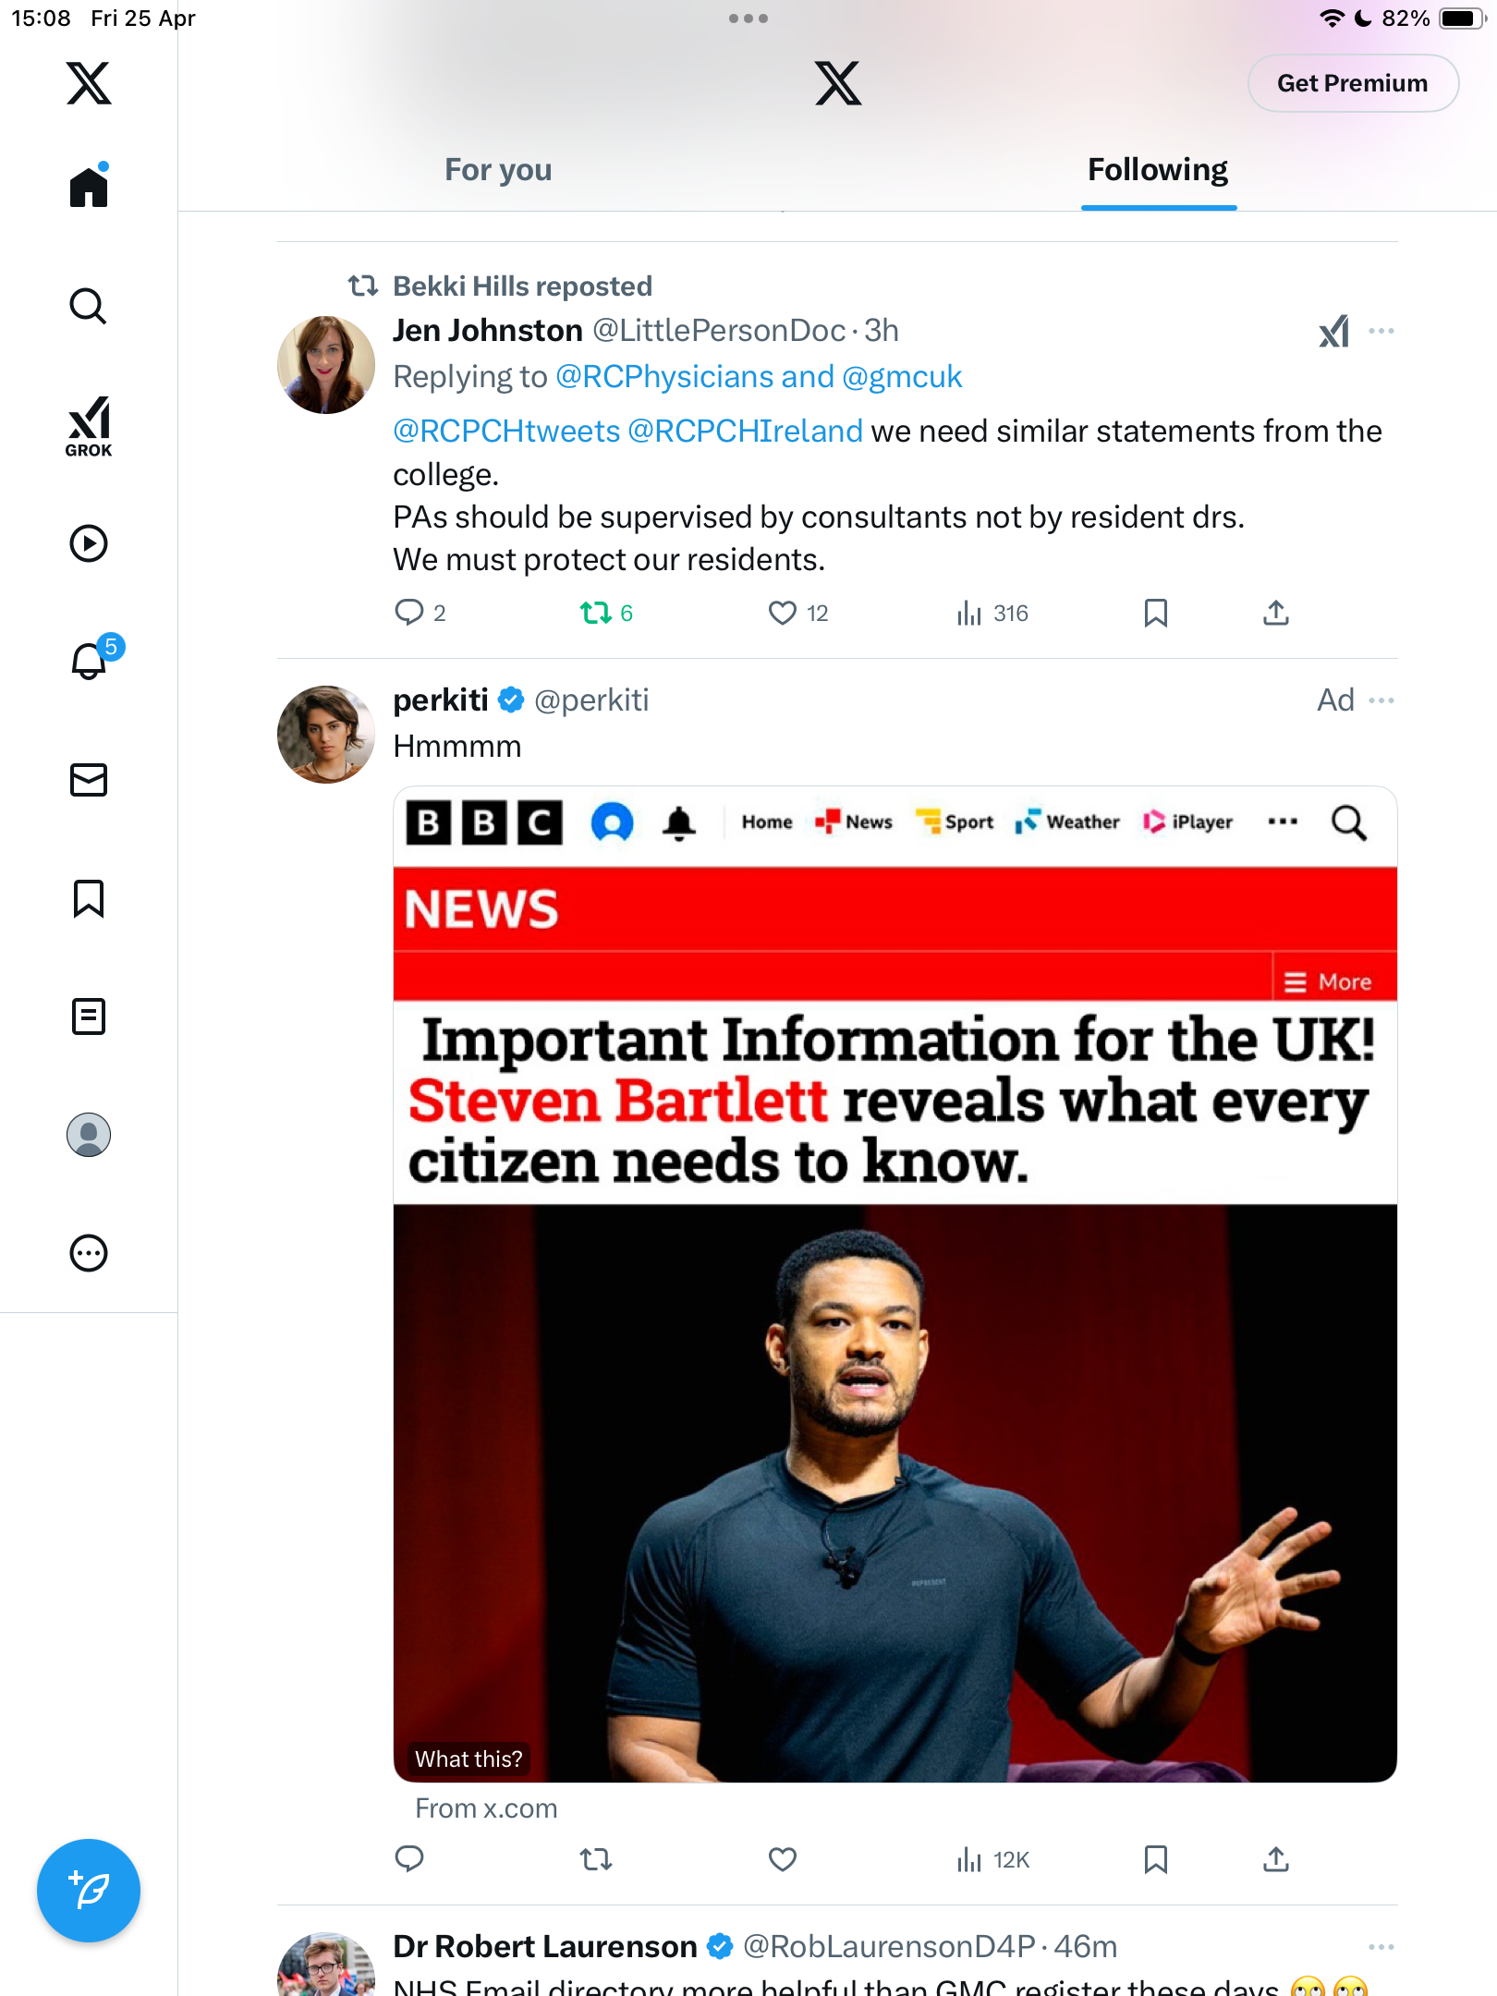The height and width of the screenshot is (1996, 1497).
Task: Open the BBC news ad image
Action: pyautogui.click(x=895, y=1284)
